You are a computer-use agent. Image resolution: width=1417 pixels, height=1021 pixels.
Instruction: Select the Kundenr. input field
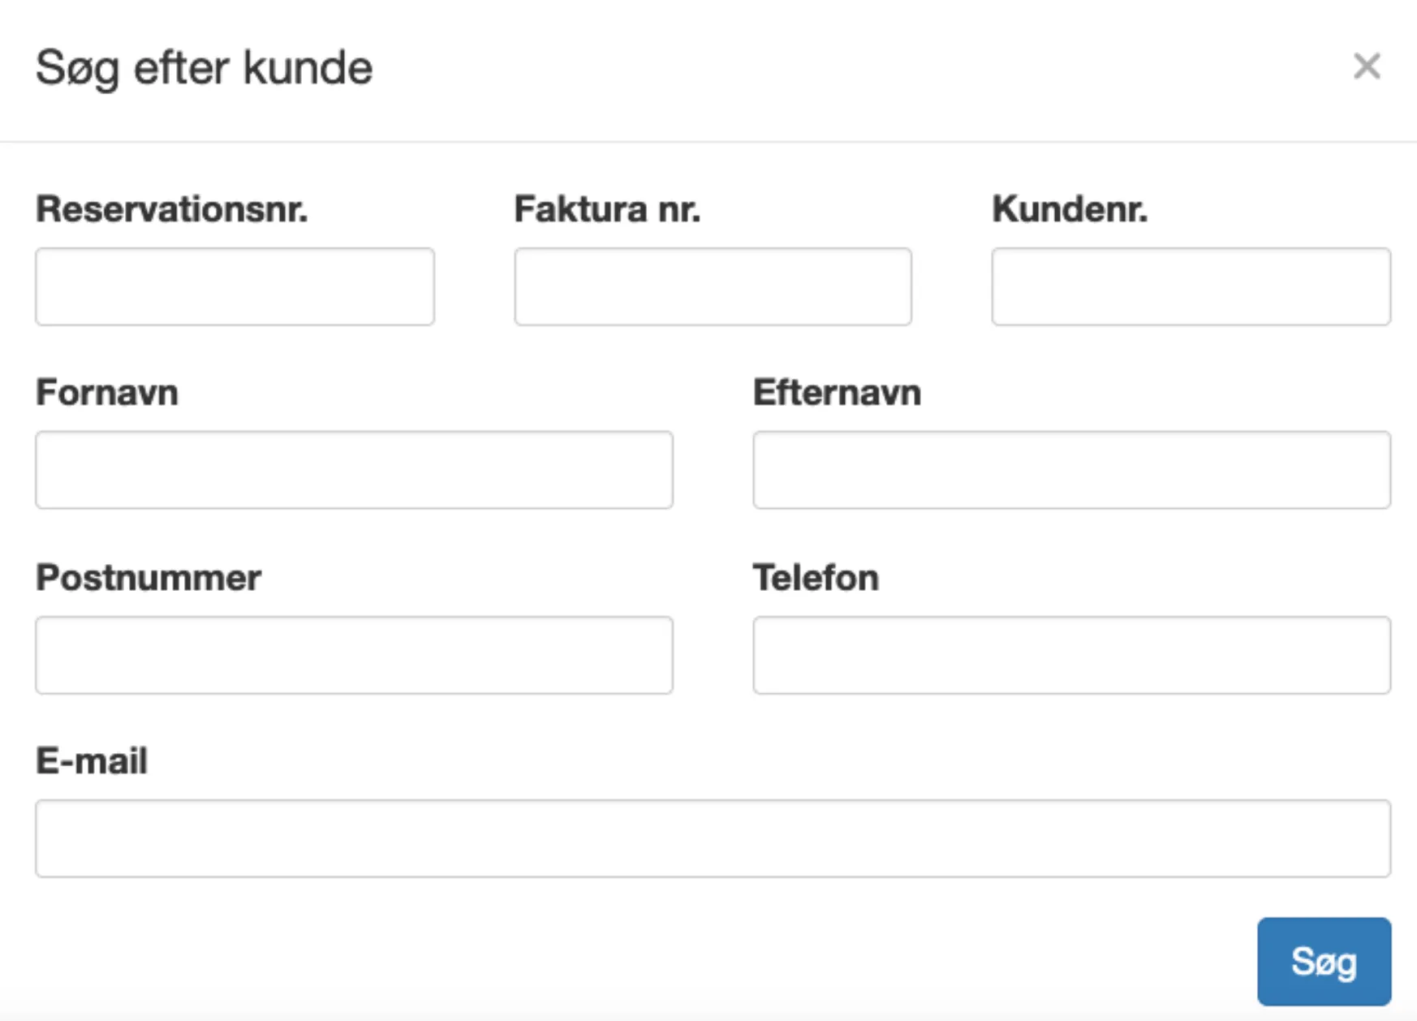(x=1190, y=286)
